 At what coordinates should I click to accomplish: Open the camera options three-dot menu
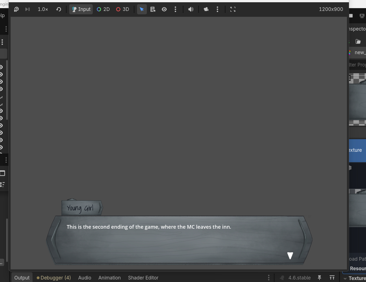[x=217, y=9]
